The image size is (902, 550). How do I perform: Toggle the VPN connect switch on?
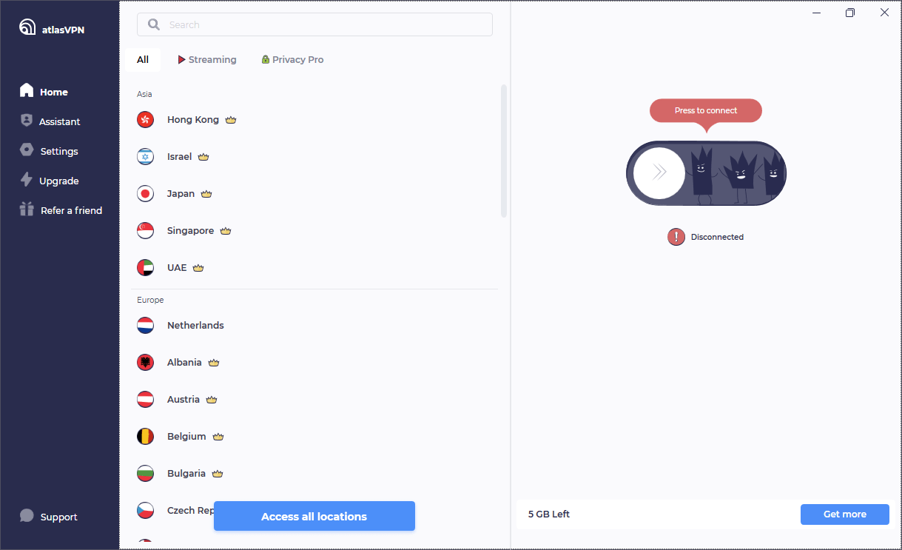[x=706, y=172]
